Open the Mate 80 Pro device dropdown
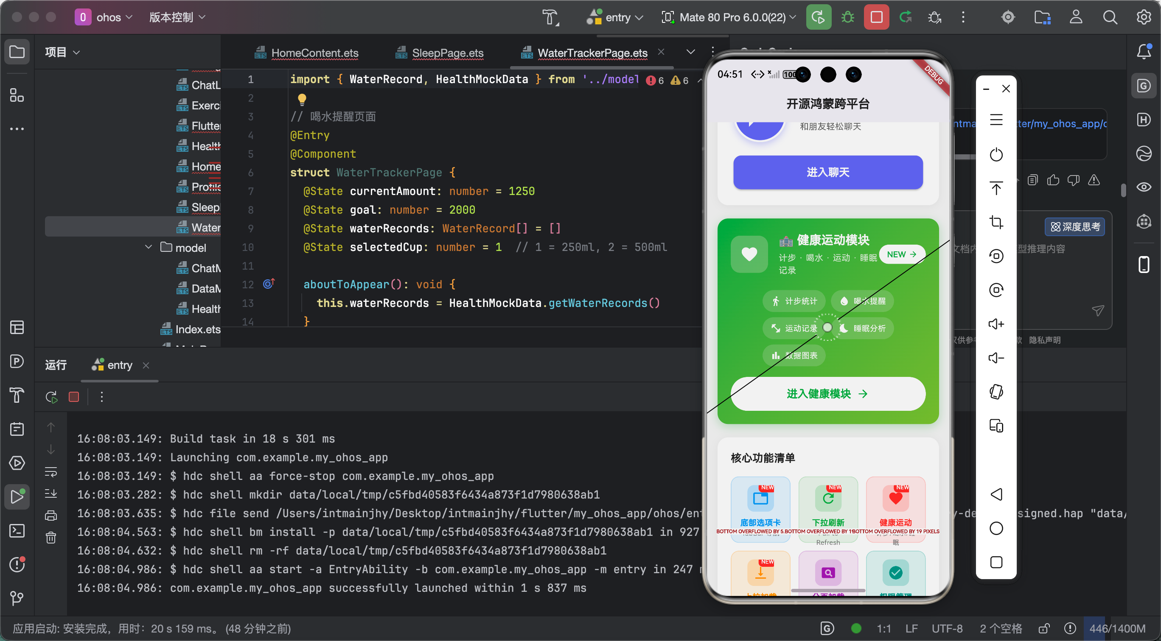The image size is (1161, 641). 728,17
